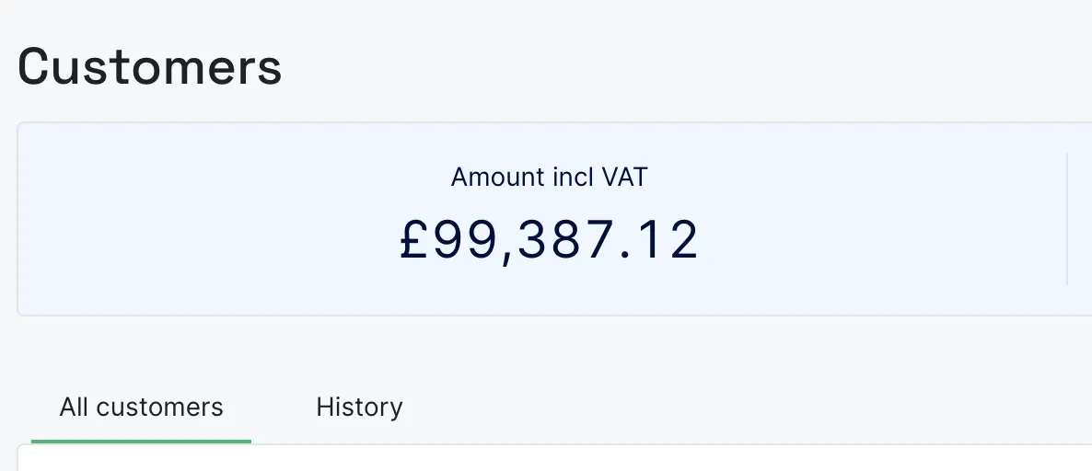Click the white panel below the tabs

click(552, 458)
